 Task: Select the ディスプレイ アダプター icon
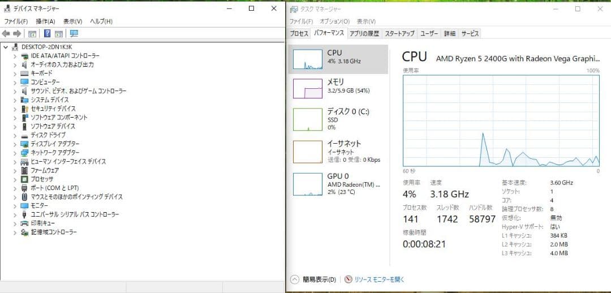[x=24, y=144]
